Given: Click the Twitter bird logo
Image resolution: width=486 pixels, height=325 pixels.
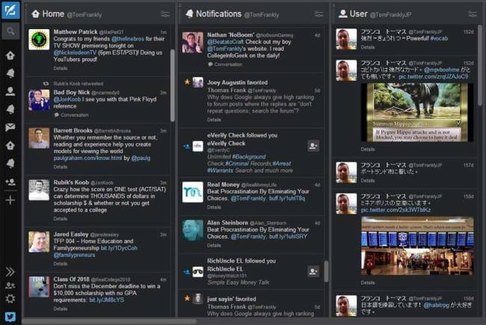Looking at the screenshot, I should point(10,317).
